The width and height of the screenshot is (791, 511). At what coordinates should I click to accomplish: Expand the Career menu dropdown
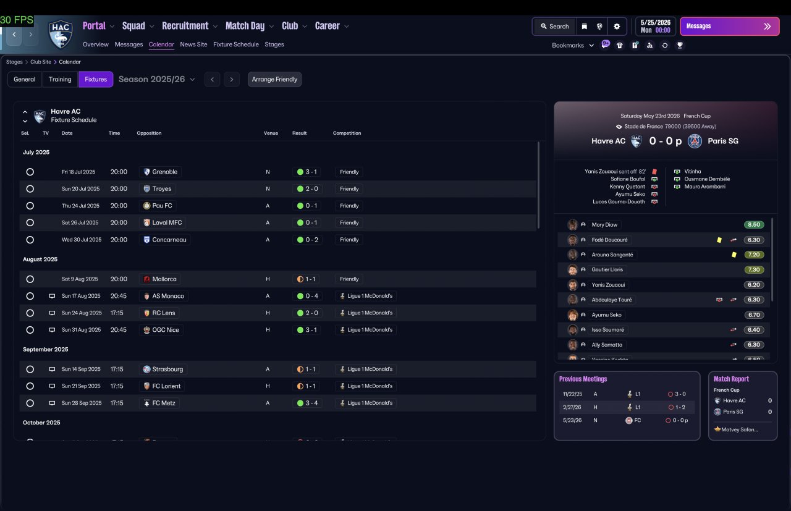pos(347,27)
